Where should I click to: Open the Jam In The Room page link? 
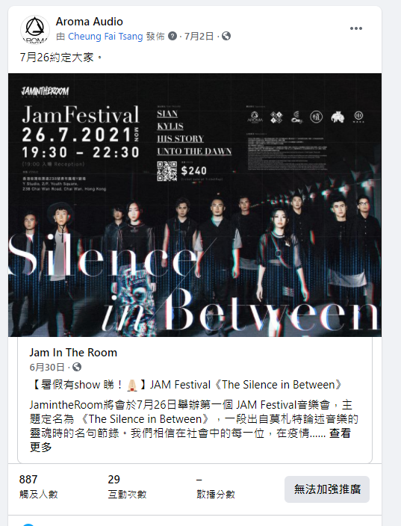tap(73, 353)
